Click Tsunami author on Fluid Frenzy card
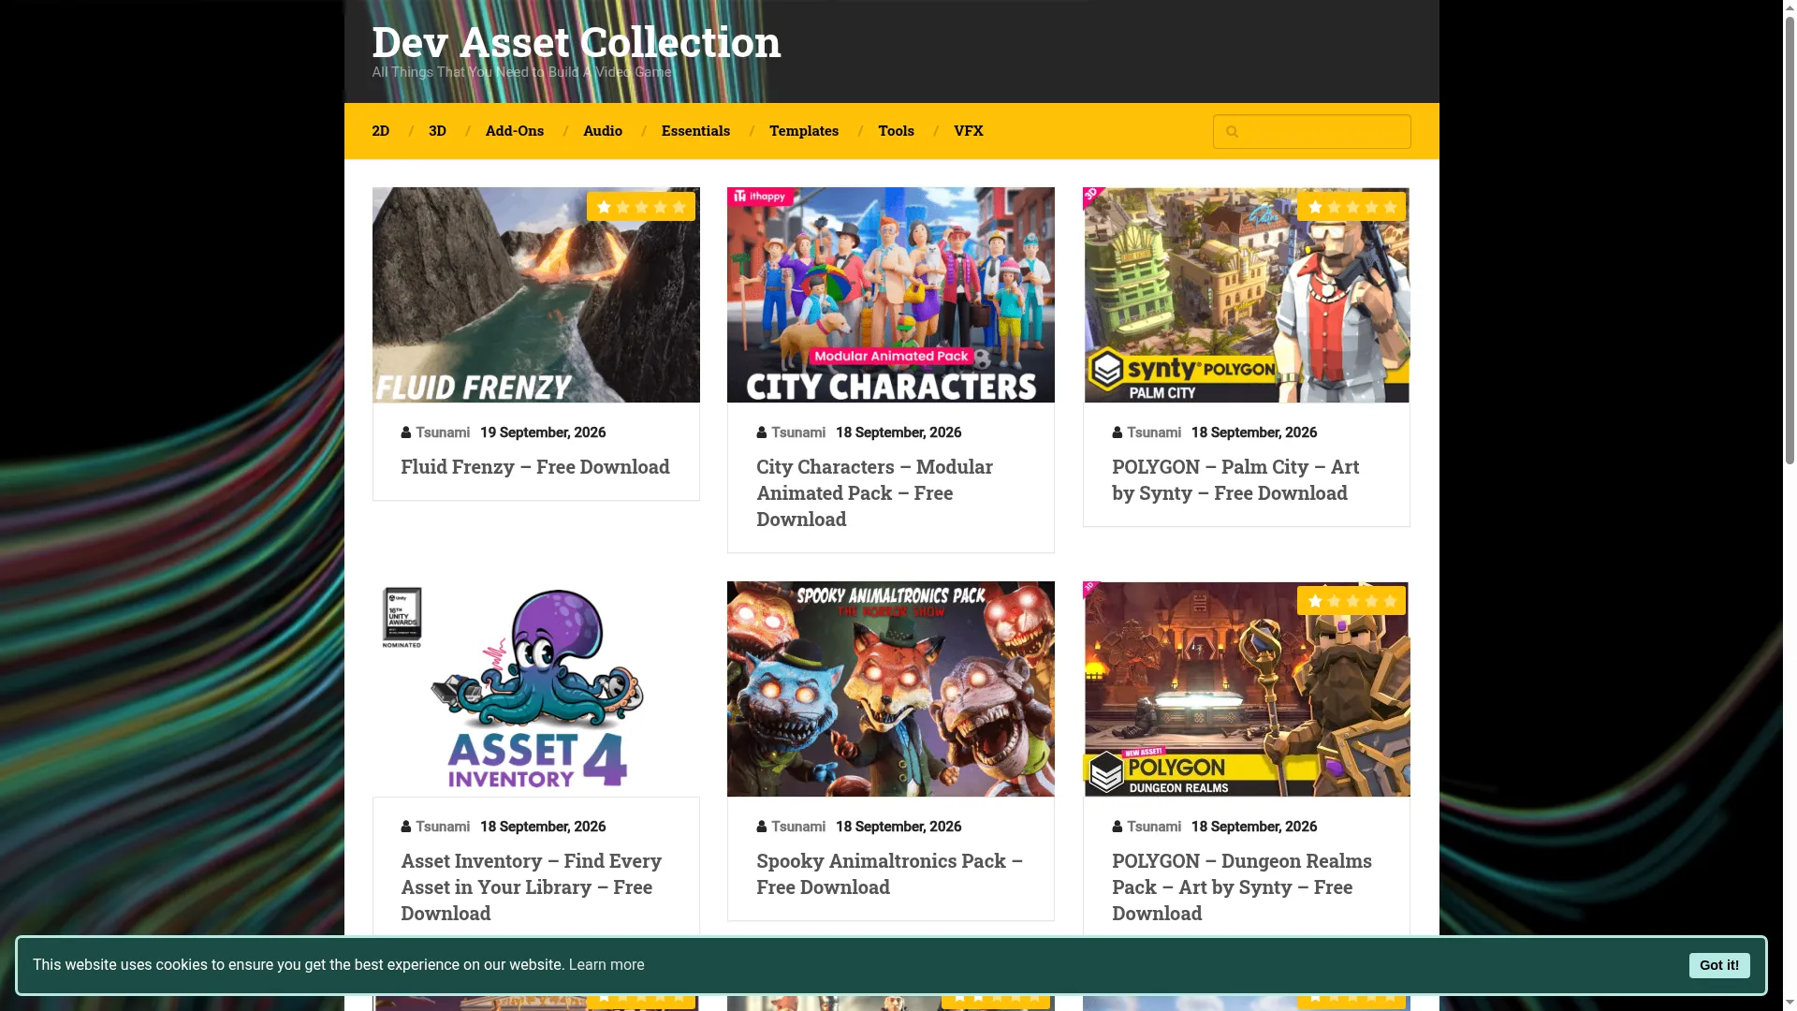The width and height of the screenshot is (1797, 1011). [x=443, y=432]
